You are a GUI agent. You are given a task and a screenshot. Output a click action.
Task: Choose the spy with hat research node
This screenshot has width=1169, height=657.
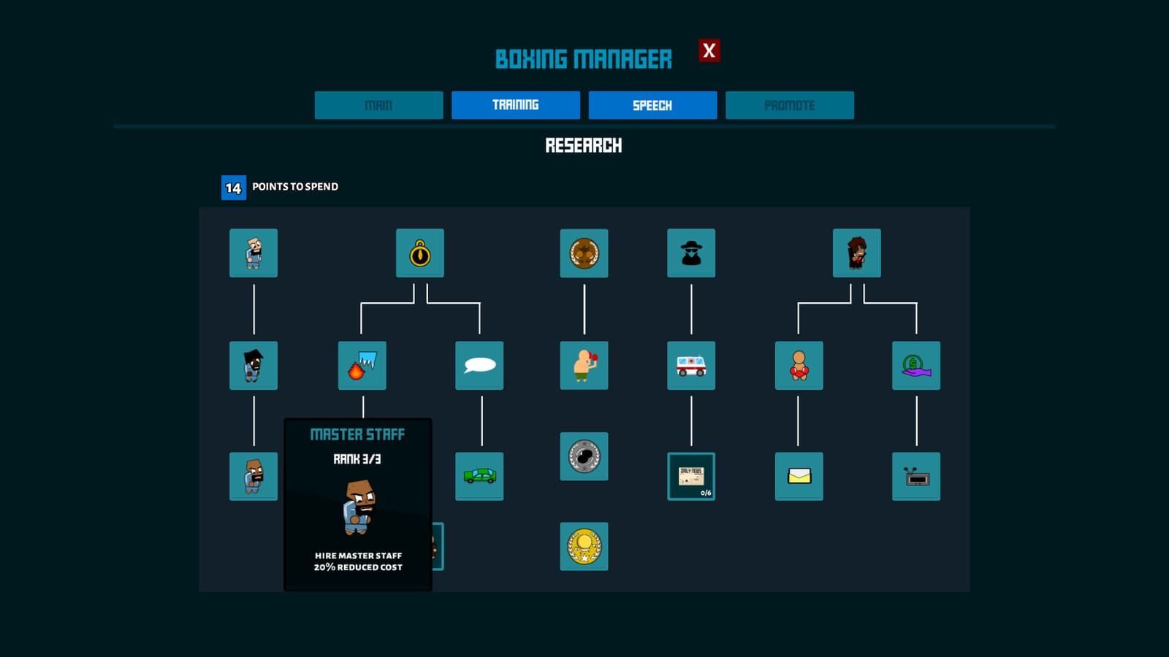691,253
